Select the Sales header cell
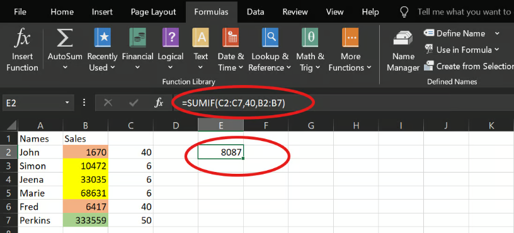Screen dimensions: 514x233 coord(85,139)
